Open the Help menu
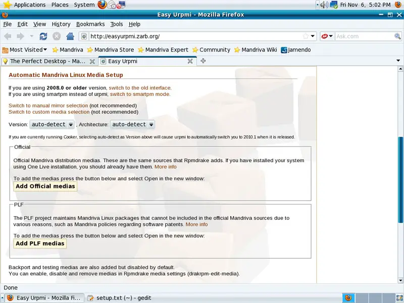404x303 pixels. 134,24
